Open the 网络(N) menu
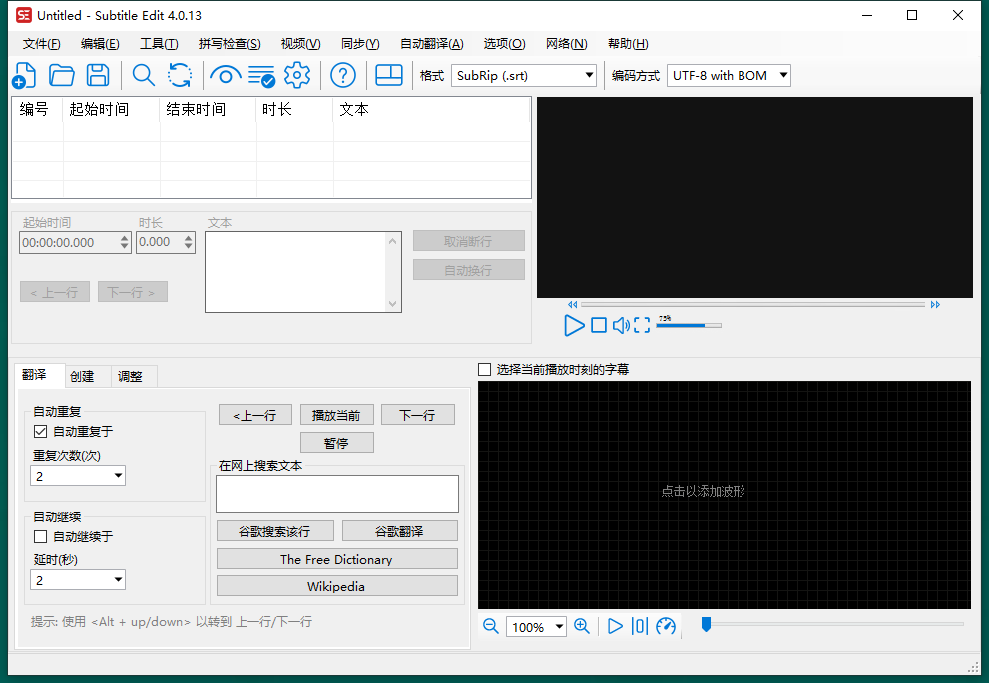Image resolution: width=989 pixels, height=683 pixels. click(x=567, y=44)
